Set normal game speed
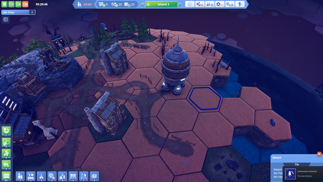 tap(11, 4)
